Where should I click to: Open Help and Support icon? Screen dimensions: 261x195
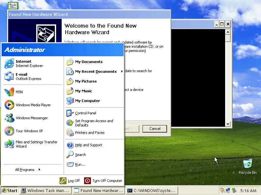coord(70,145)
